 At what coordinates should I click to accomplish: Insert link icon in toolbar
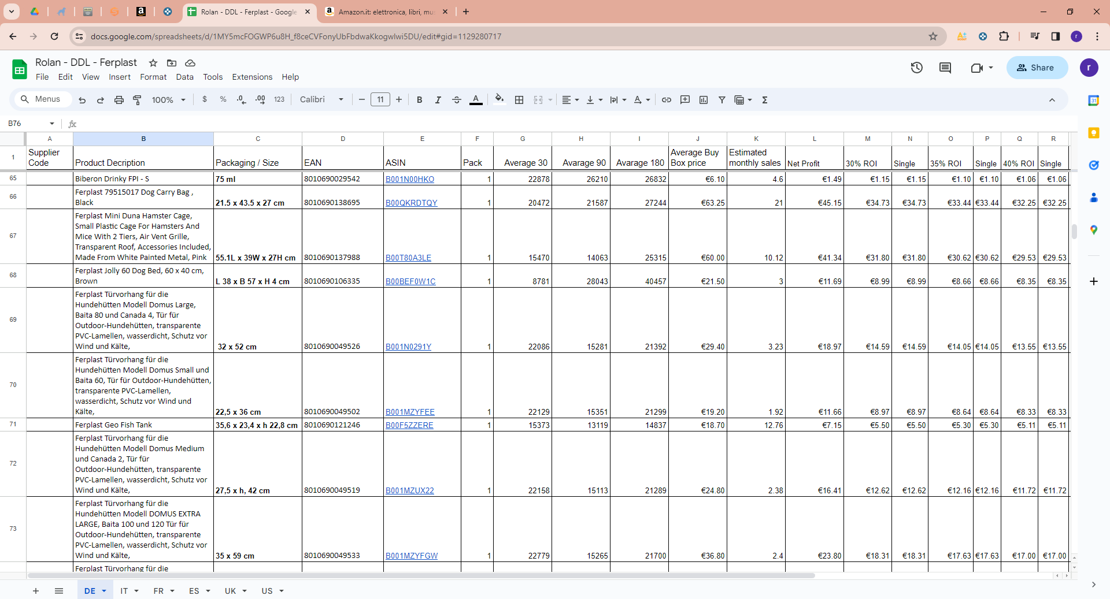[x=667, y=100]
